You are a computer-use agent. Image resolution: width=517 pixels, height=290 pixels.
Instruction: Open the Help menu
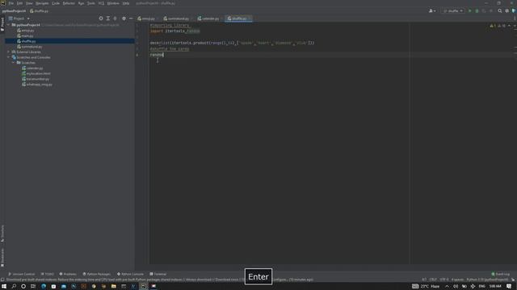(126, 3)
